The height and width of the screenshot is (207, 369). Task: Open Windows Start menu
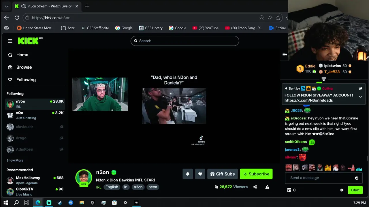6,203
